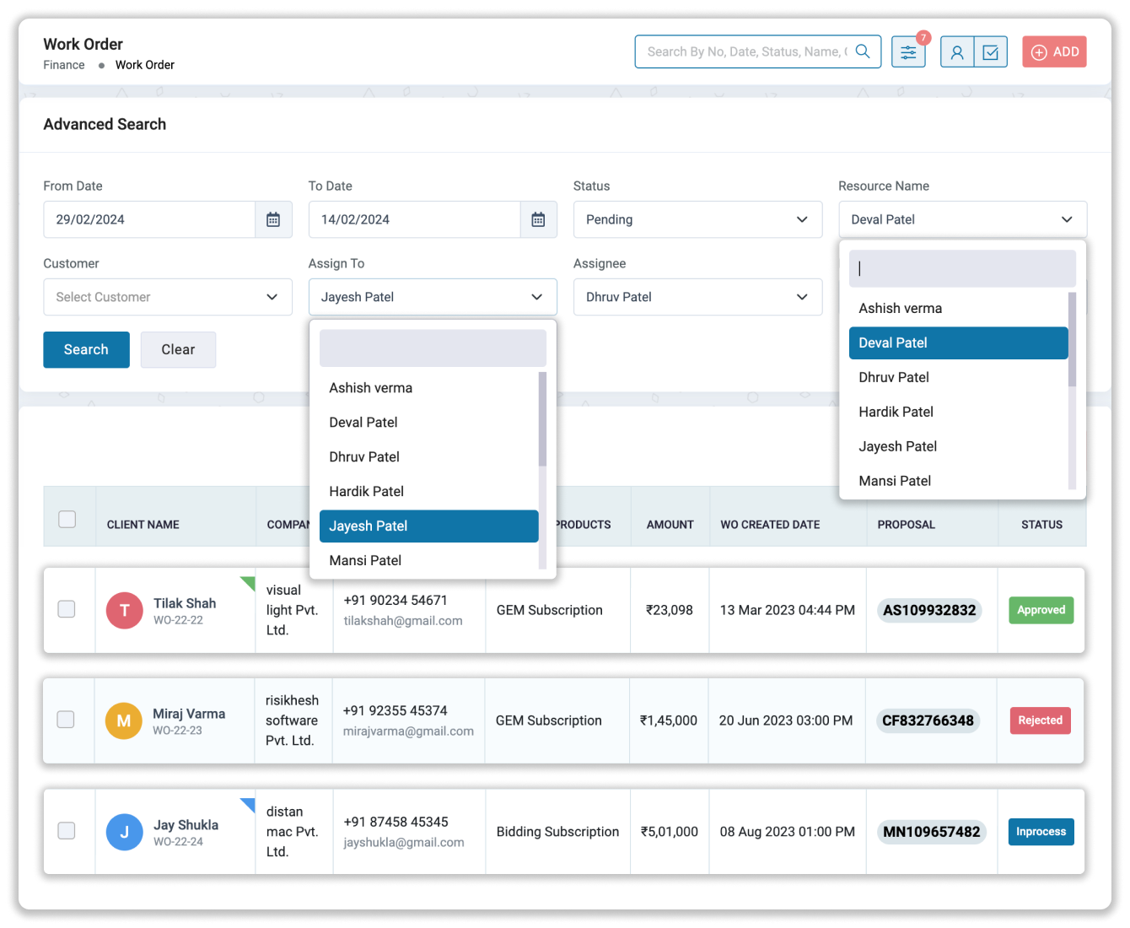Screen dimensions: 1130x928
Task: Click the user profile icon in the toolbar
Action: pos(957,51)
